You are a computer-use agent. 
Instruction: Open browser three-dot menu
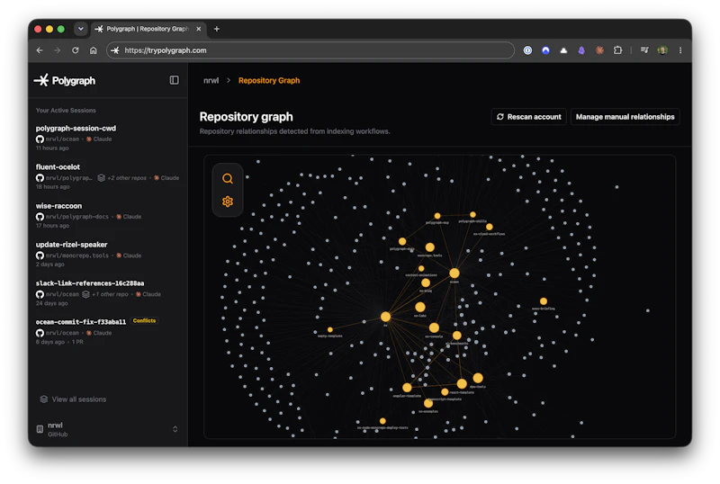(680, 50)
